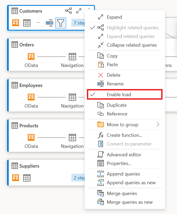177x214 pixels.
Task: Select the table navigation step icon in Customers
Action: (x=27, y=23)
